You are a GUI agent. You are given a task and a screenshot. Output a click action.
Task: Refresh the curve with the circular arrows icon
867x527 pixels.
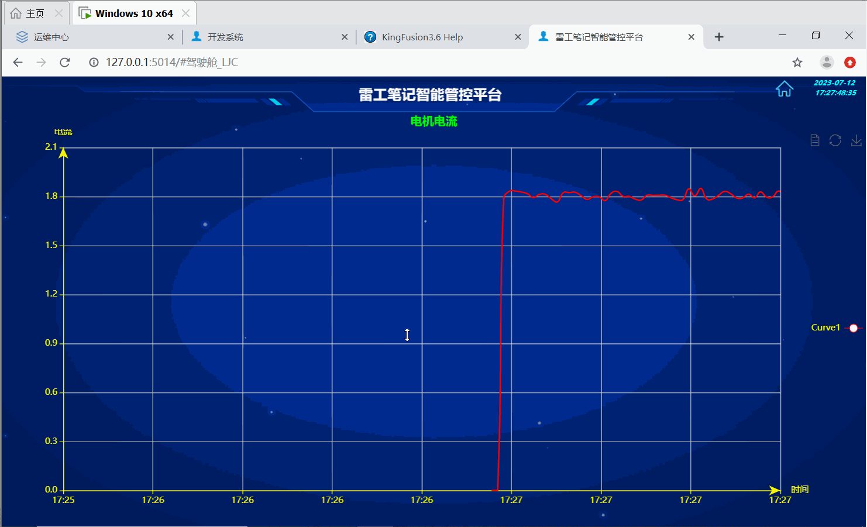tap(835, 140)
